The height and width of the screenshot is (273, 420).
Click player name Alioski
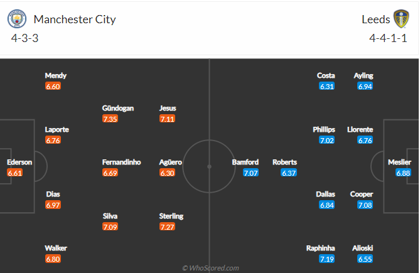click(363, 248)
